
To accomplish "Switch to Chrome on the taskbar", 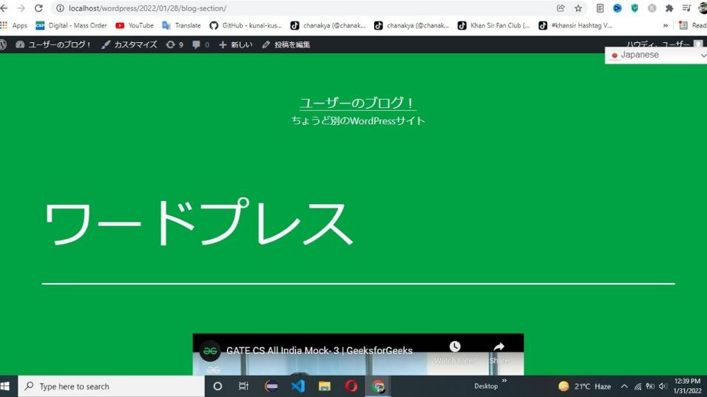I will click(x=378, y=386).
